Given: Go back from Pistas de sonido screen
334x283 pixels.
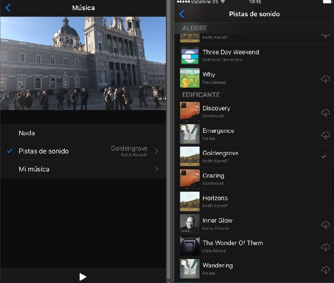Looking at the screenshot, I should tap(181, 14).
